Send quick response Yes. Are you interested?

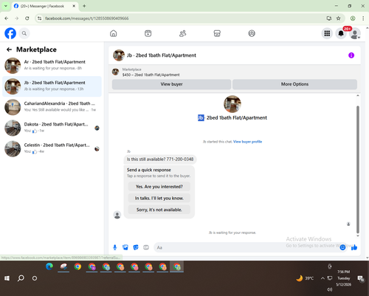coord(159,187)
